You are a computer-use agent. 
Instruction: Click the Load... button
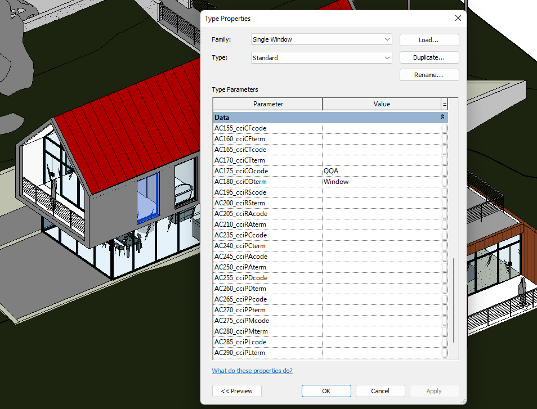click(429, 40)
